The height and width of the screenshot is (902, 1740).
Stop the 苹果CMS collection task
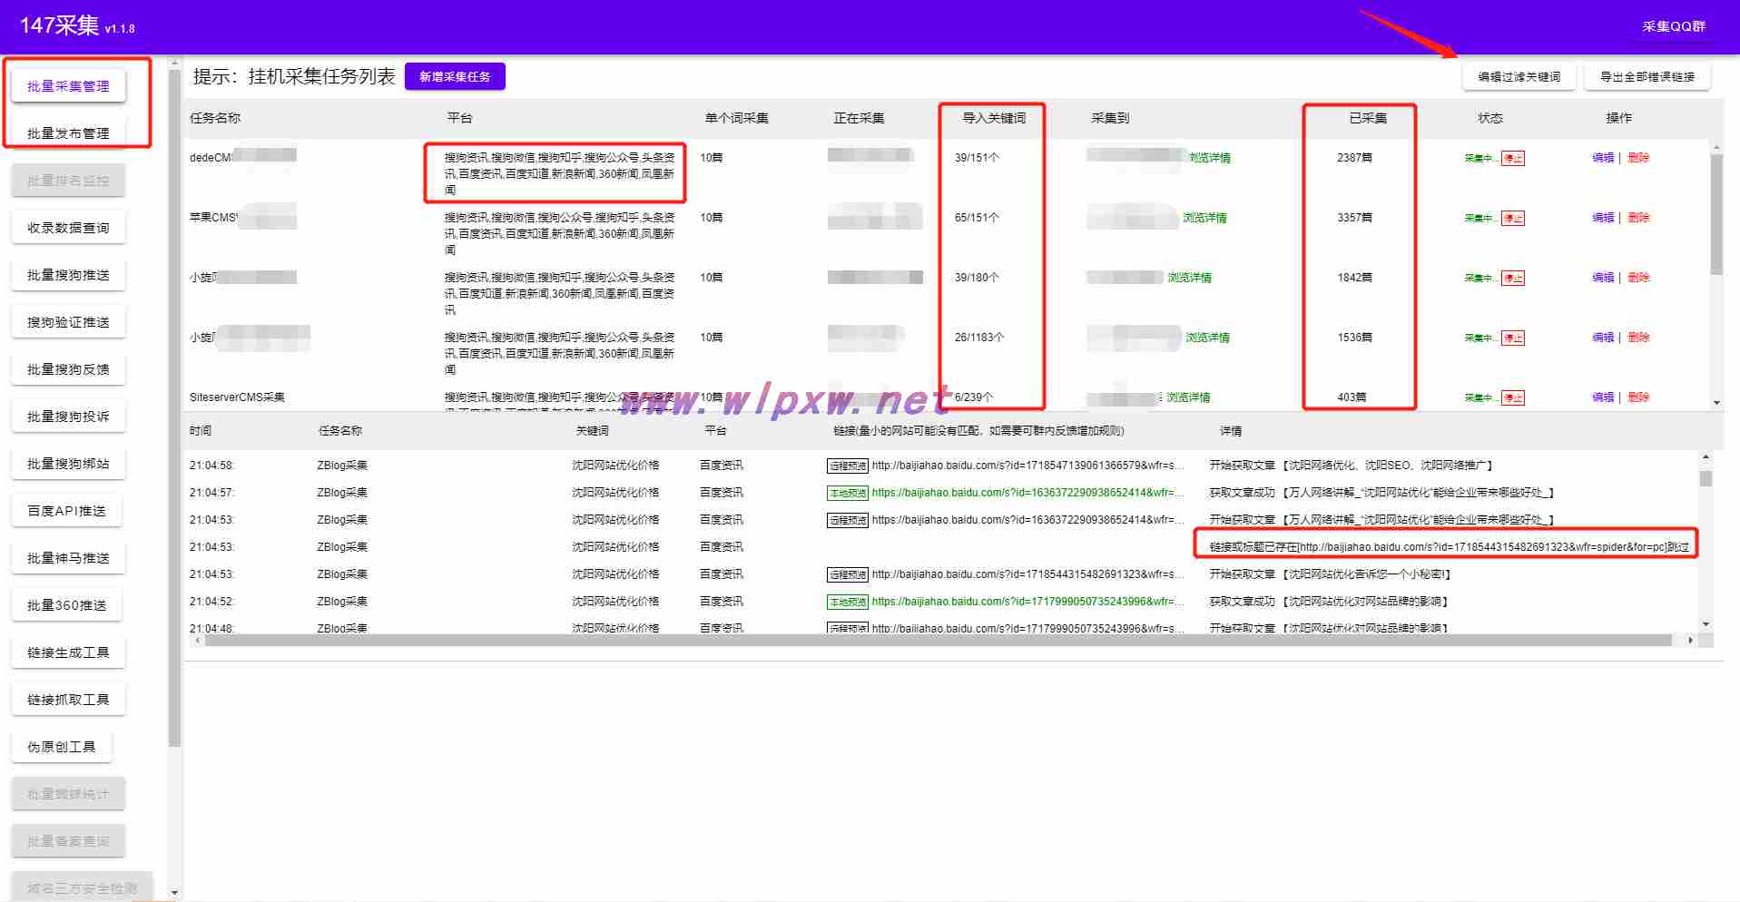tap(1512, 218)
